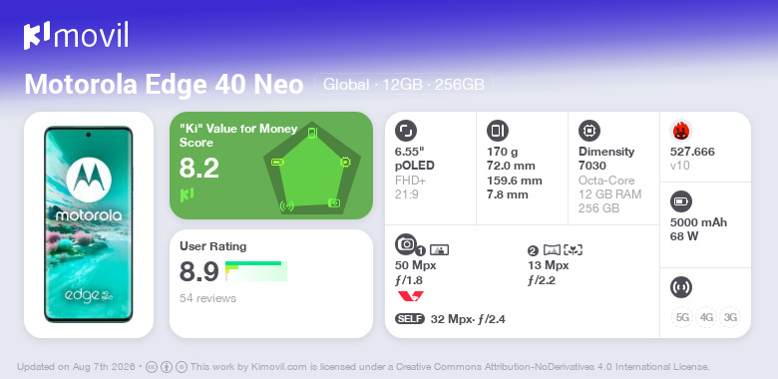The image size is (778, 379).
Task: Select the 5G network badge
Action: pyautogui.click(x=682, y=317)
